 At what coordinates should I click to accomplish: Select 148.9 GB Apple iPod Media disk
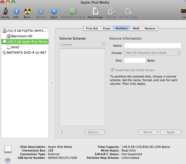[25, 42]
